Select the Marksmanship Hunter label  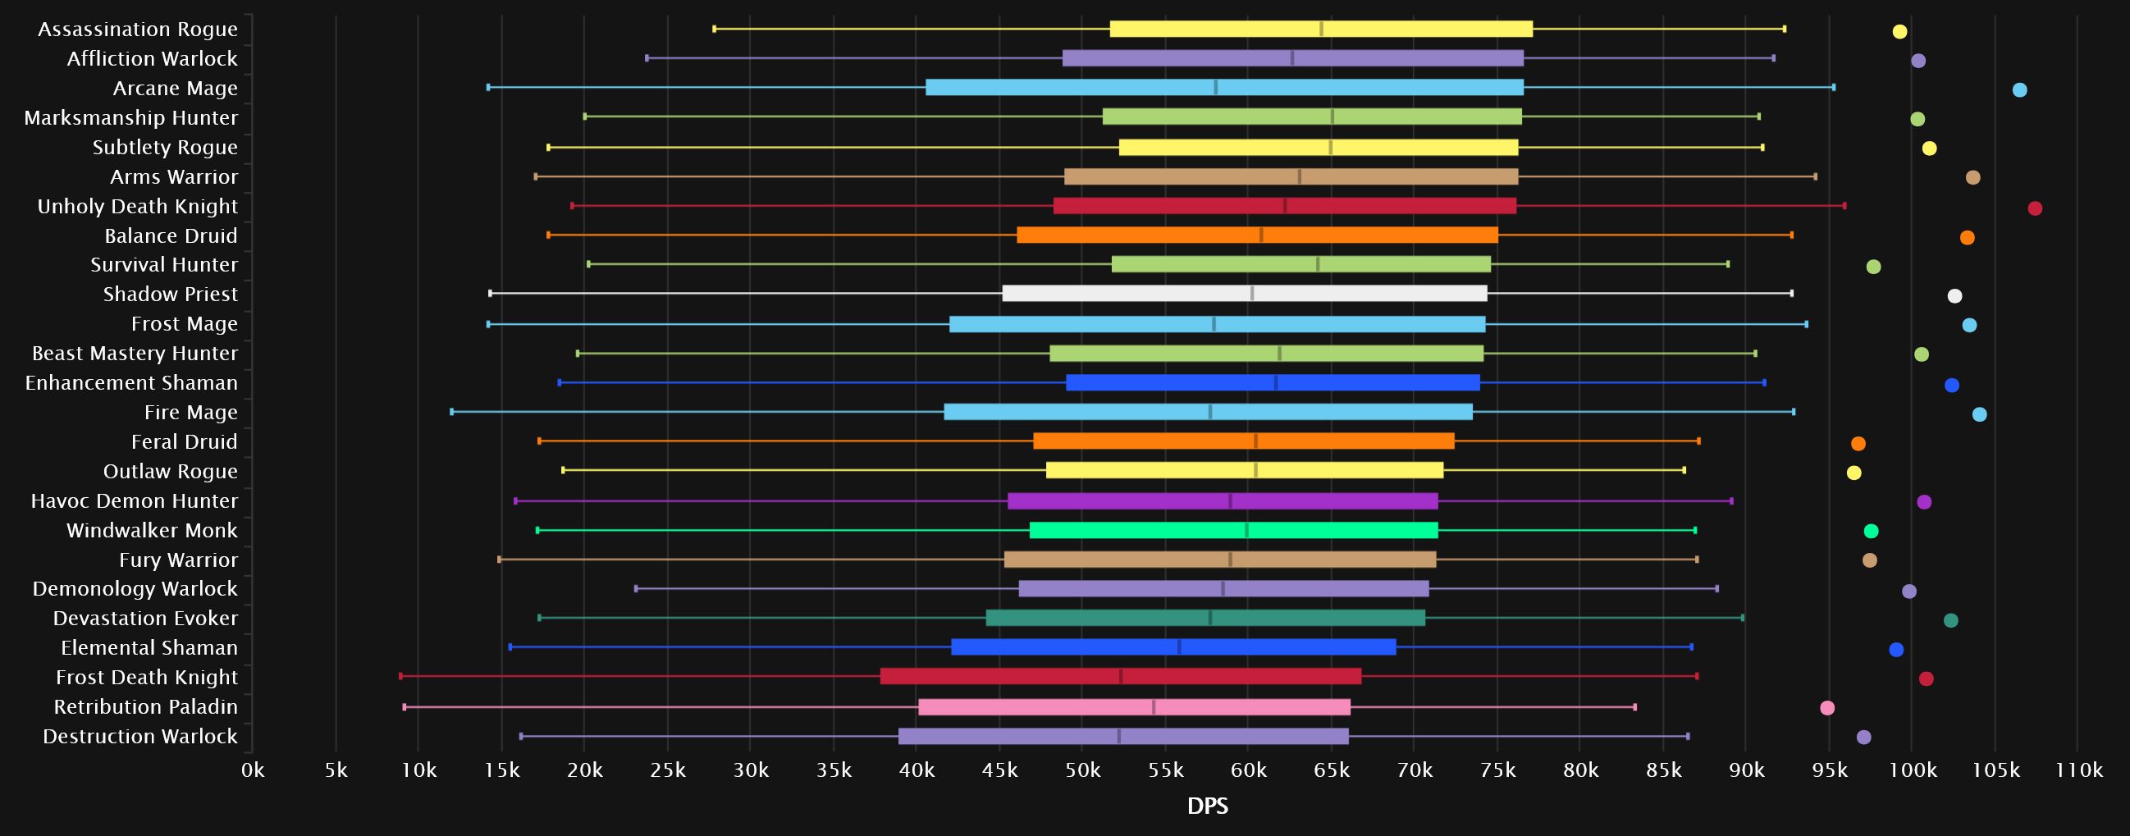(x=130, y=117)
